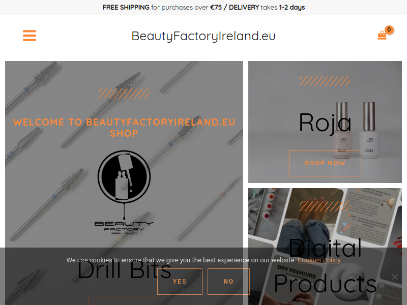Click the welcome to shop headline
407x305 pixels.
tap(124, 128)
